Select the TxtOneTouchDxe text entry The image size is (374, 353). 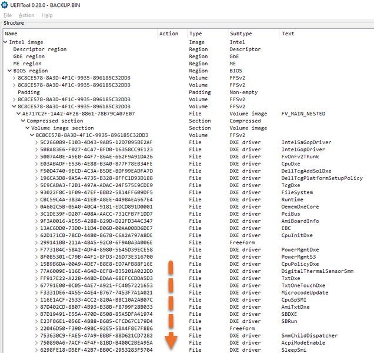303,285
